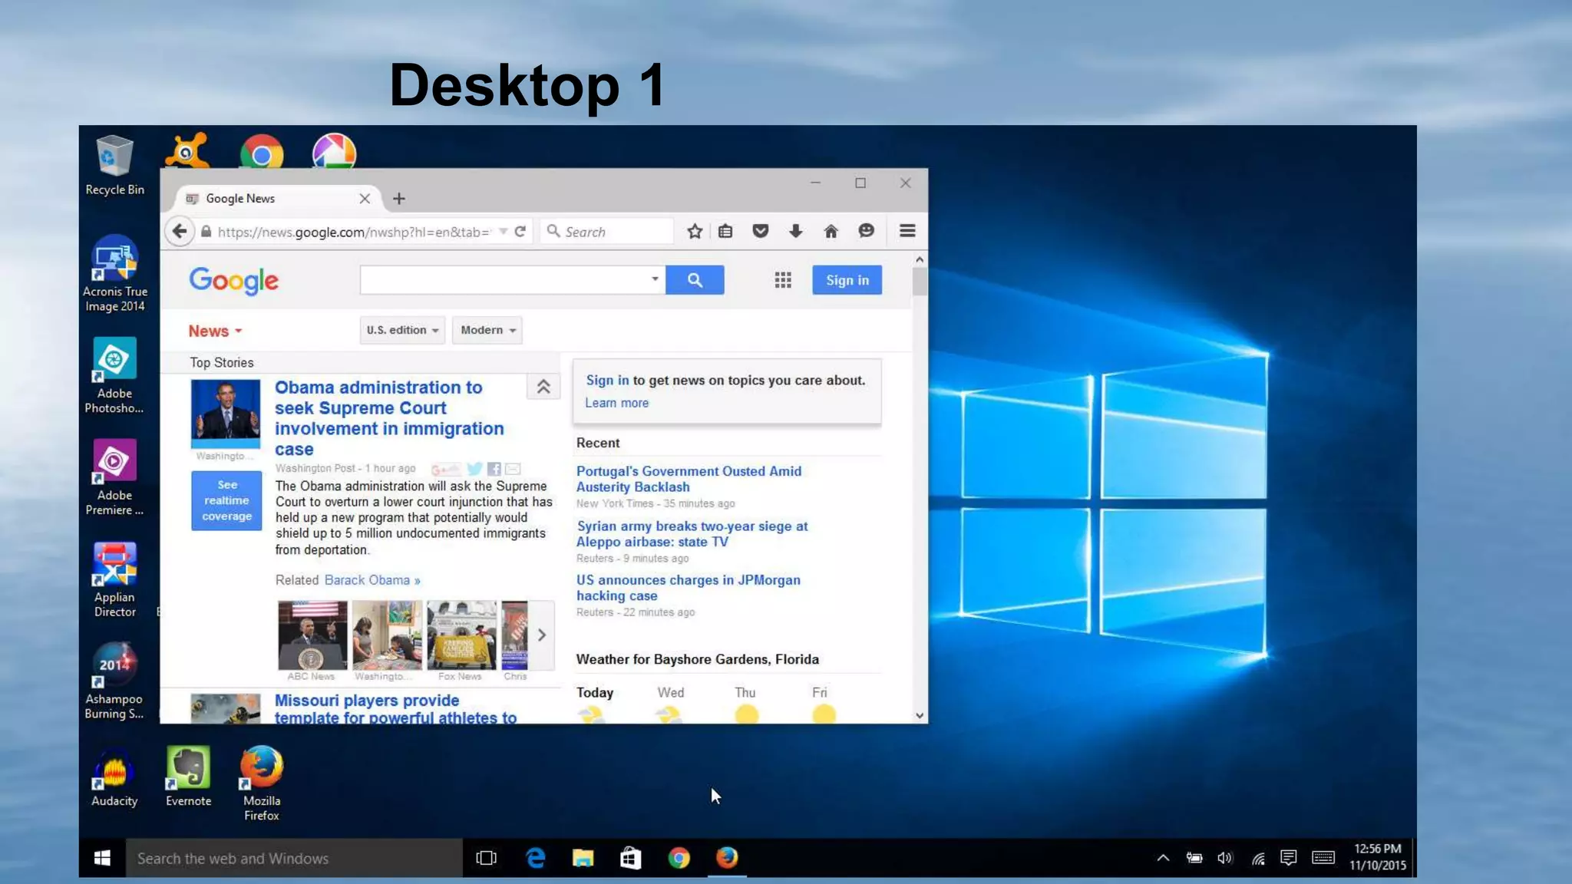Image resolution: width=1572 pixels, height=884 pixels.
Task: Click the Firefox back arrow button
Action: (x=180, y=231)
